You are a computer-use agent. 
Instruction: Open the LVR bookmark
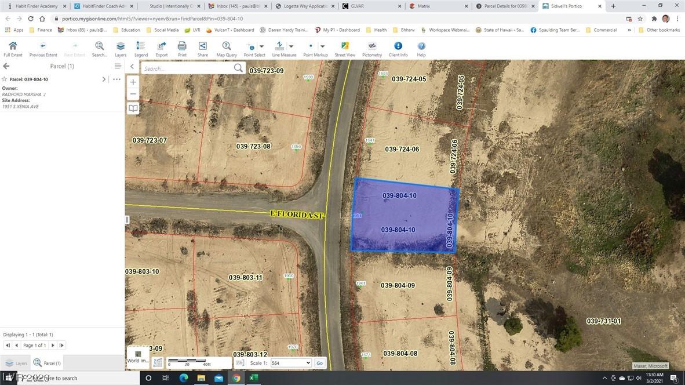[x=192, y=30]
